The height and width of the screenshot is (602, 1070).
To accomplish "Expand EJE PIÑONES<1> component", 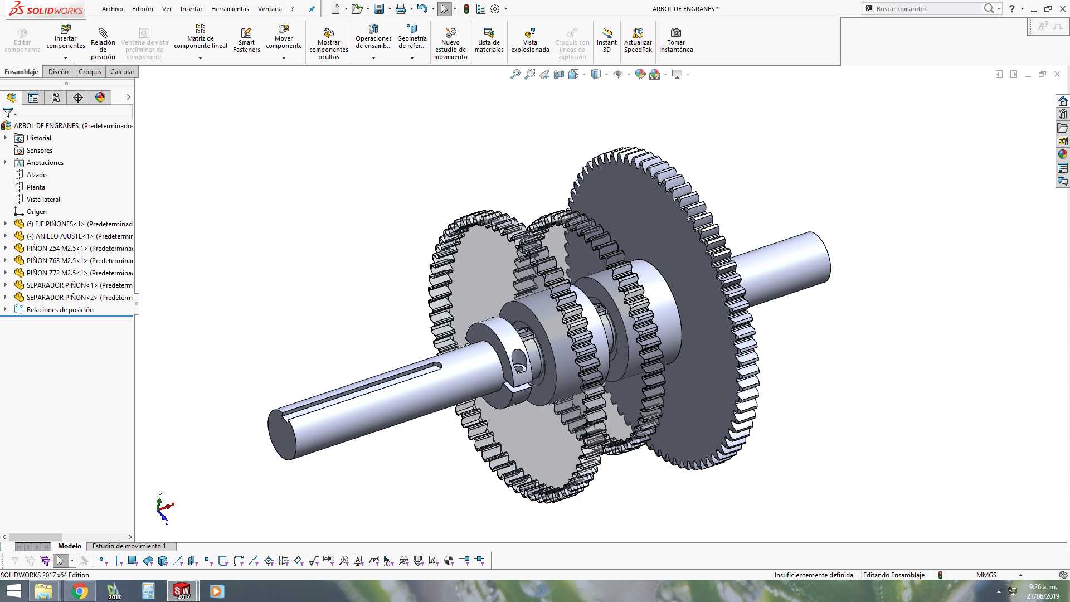I will point(6,224).
